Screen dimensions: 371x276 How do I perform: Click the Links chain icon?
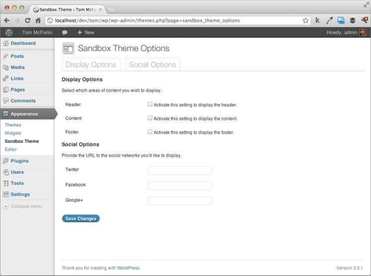(5, 78)
